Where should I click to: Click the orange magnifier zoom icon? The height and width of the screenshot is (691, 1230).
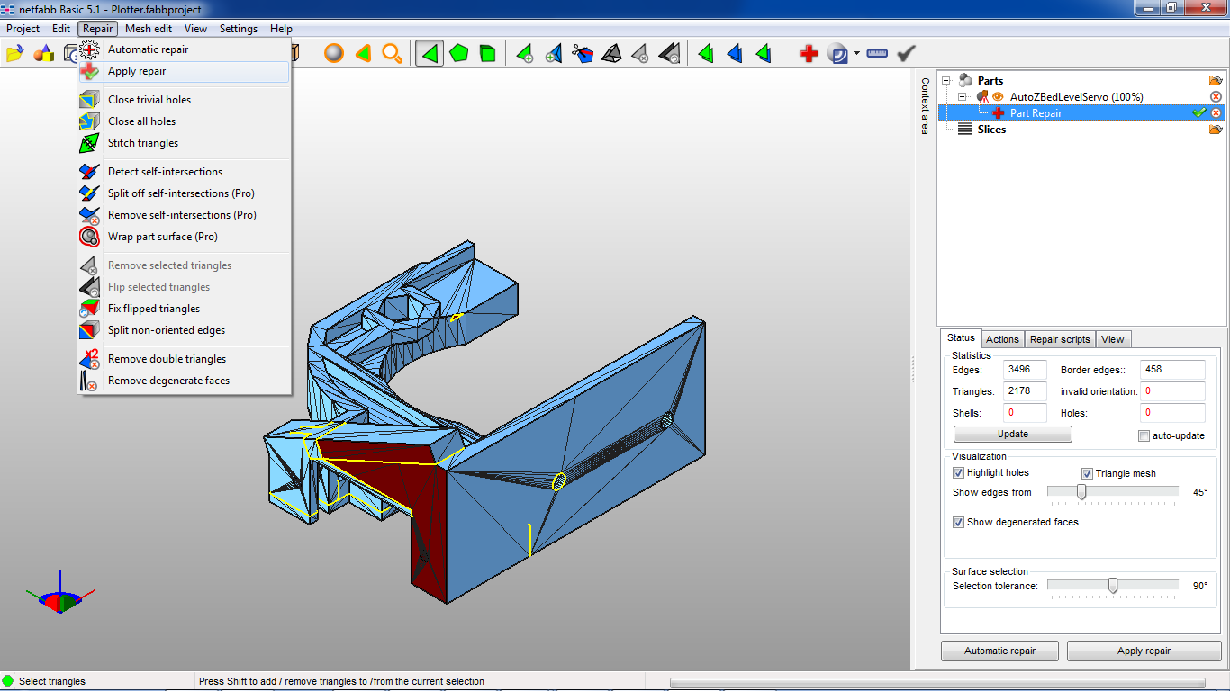(392, 54)
